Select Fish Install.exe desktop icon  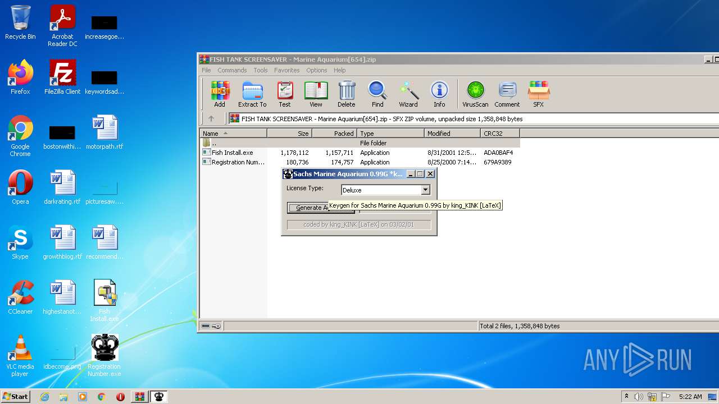[x=104, y=301]
